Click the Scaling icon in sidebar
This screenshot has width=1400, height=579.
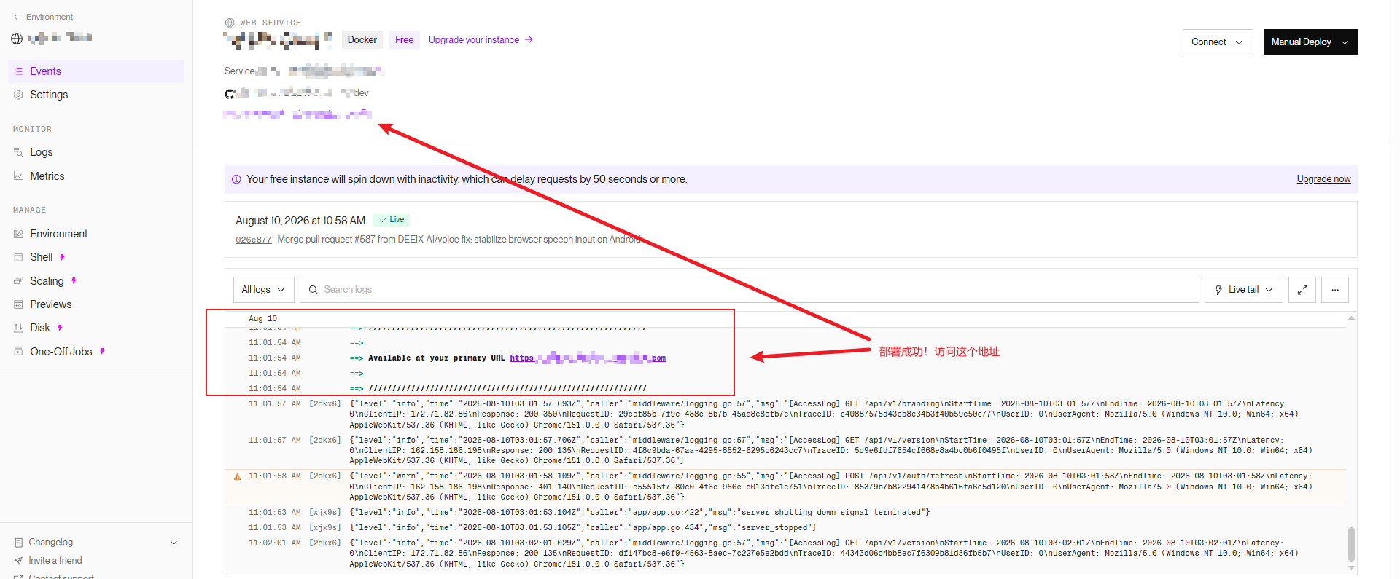[18, 281]
